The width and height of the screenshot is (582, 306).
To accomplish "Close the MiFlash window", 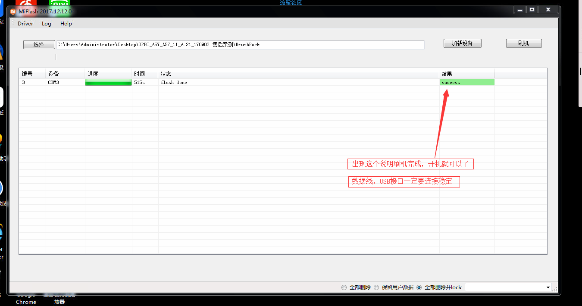I will (548, 9).
